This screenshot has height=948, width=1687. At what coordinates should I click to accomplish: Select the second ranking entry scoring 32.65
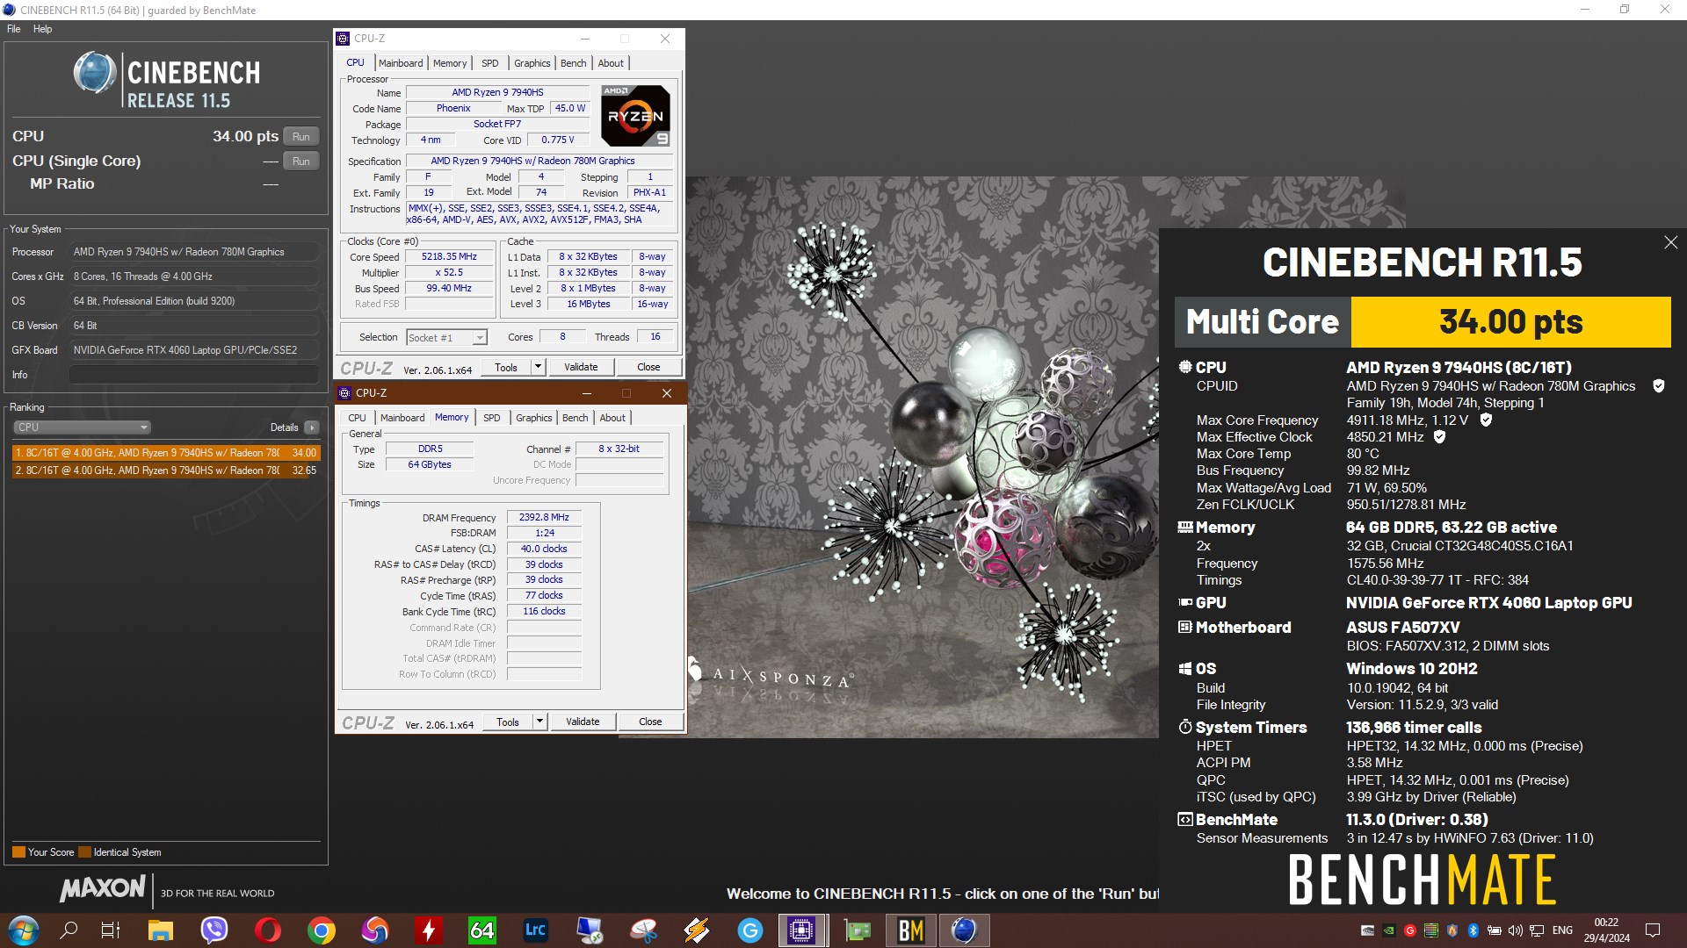[166, 470]
